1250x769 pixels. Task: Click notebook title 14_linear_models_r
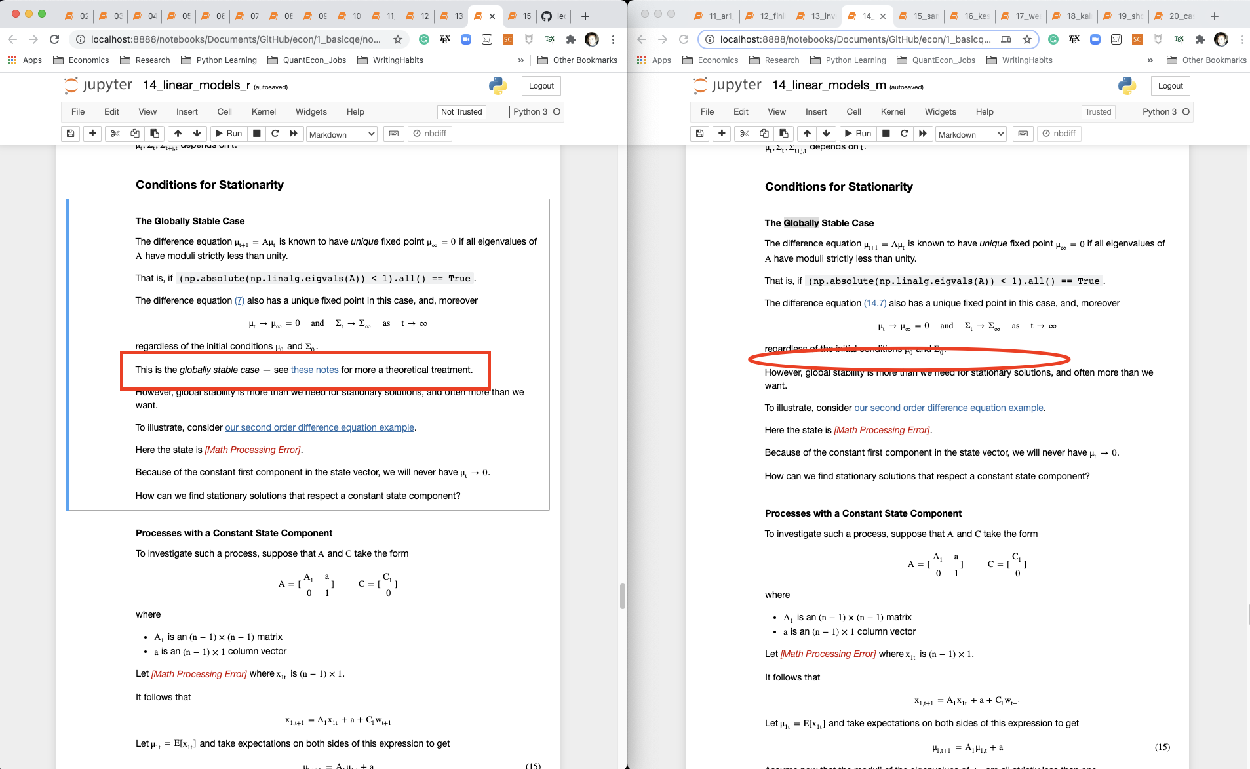point(197,85)
